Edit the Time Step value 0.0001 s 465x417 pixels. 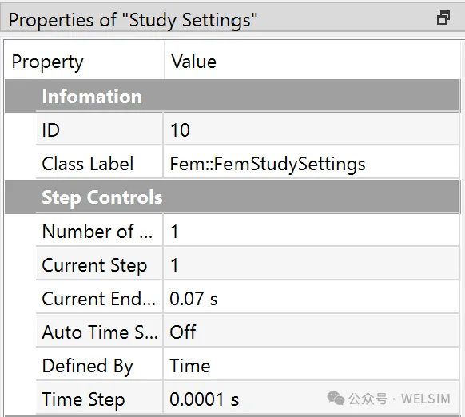pos(311,399)
